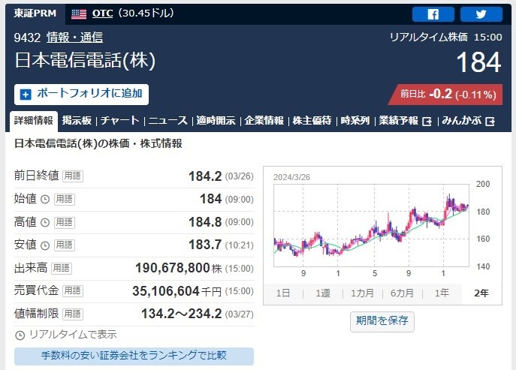
Task: Click the external-link icon after 業績予報
Action: point(427,122)
